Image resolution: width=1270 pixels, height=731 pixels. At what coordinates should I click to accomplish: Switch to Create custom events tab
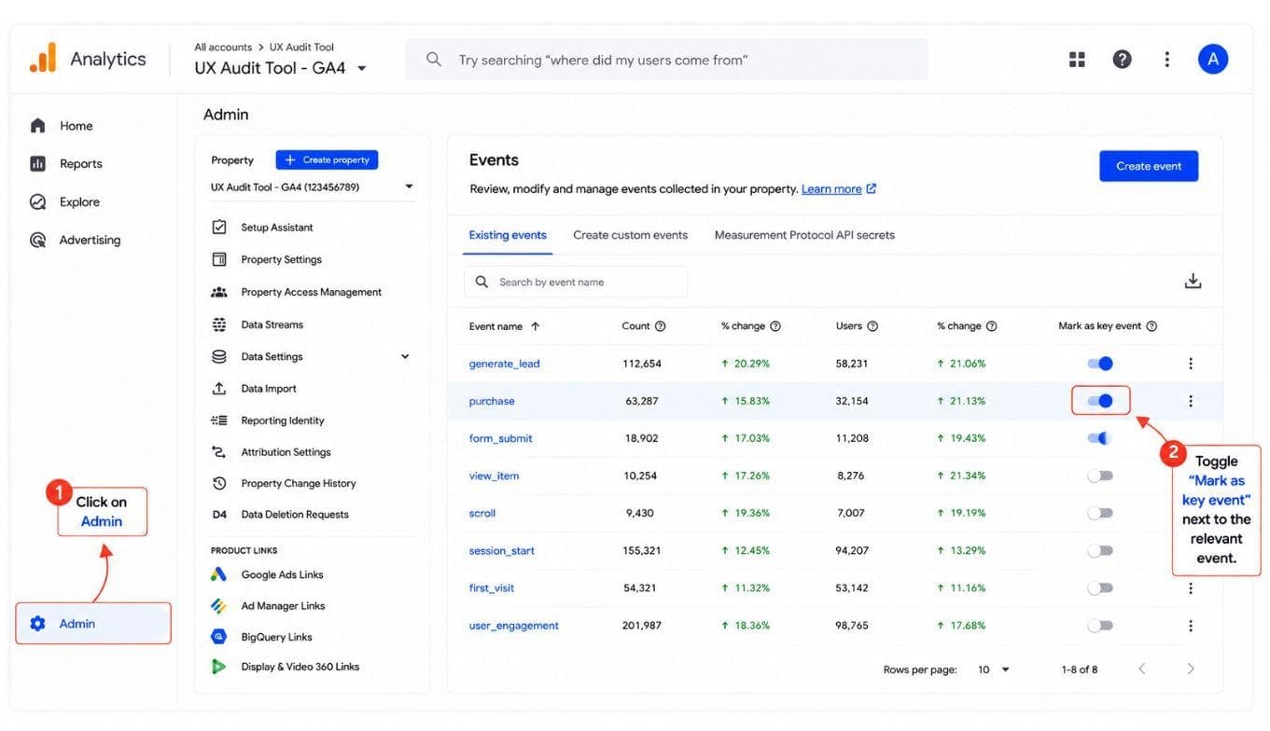[x=630, y=235]
